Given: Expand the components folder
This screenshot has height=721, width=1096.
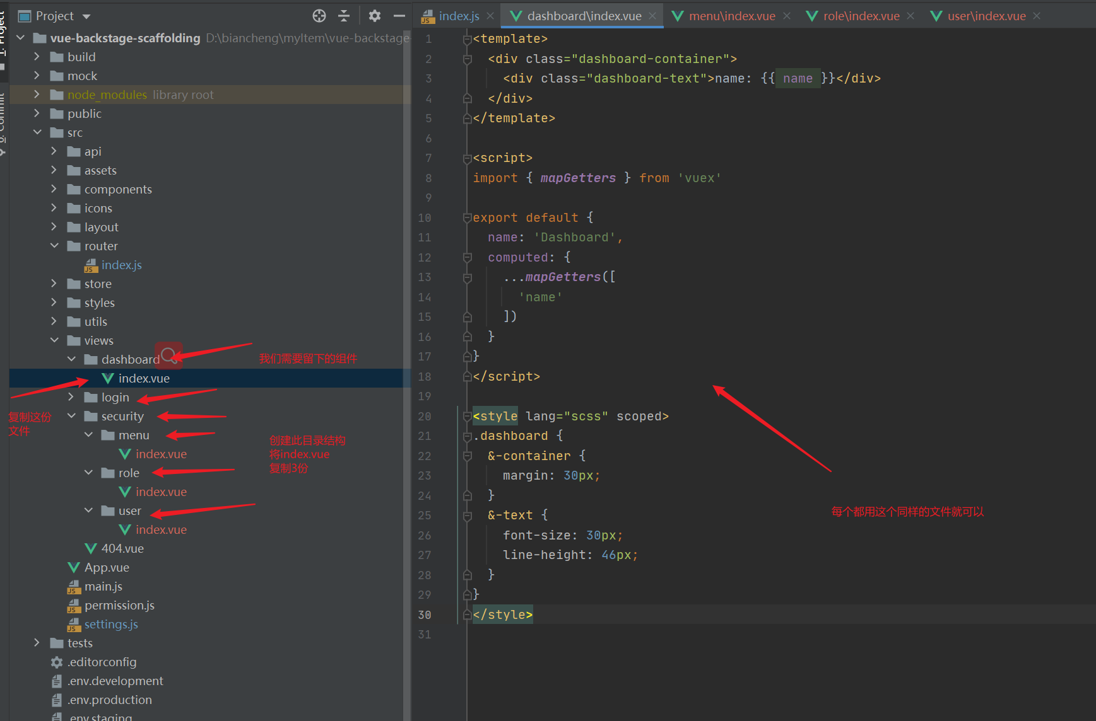Looking at the screenshot, I should [x=54, y=189].
